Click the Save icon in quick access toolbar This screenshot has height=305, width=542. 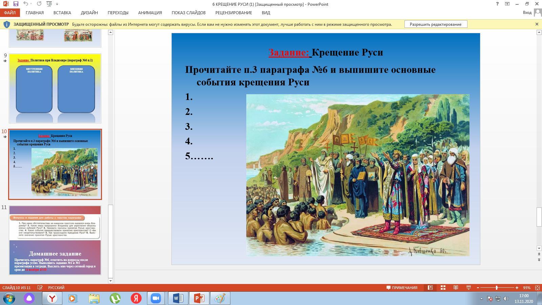point(16,4)
